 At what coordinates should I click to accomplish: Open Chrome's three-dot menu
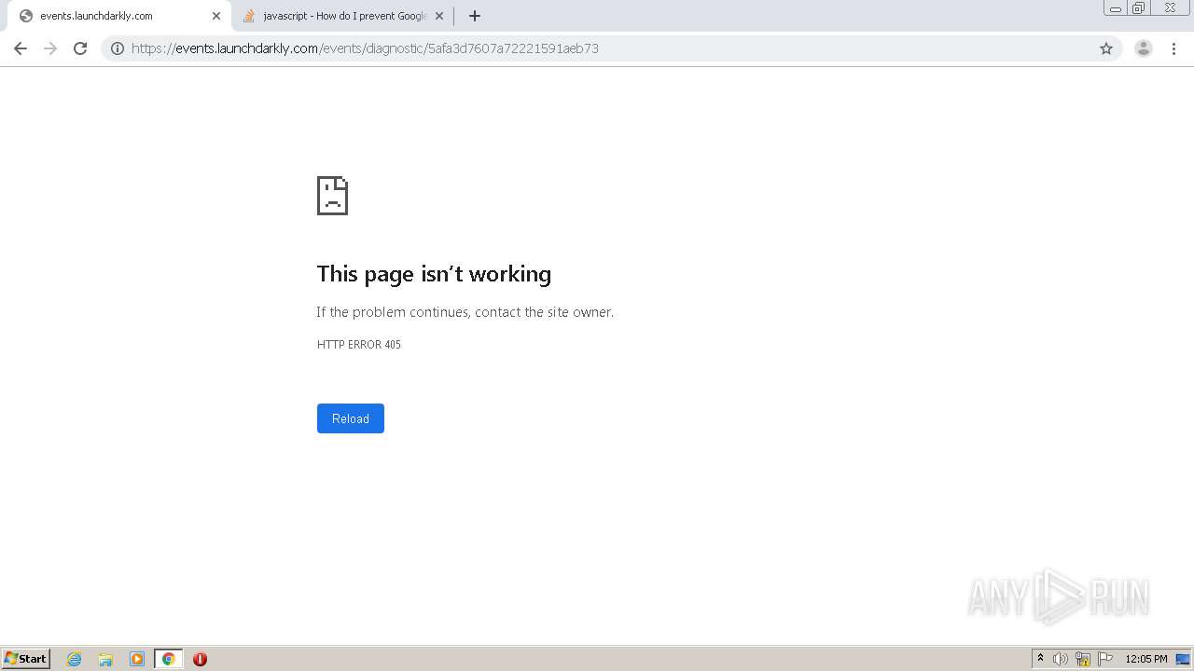(x=1174, y=48)
